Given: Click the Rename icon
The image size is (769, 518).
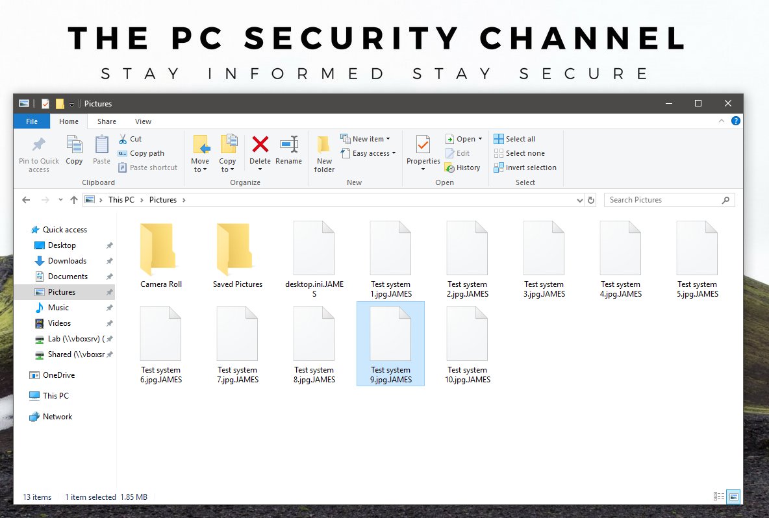Looking at the screenshot, I should point(289,144).
